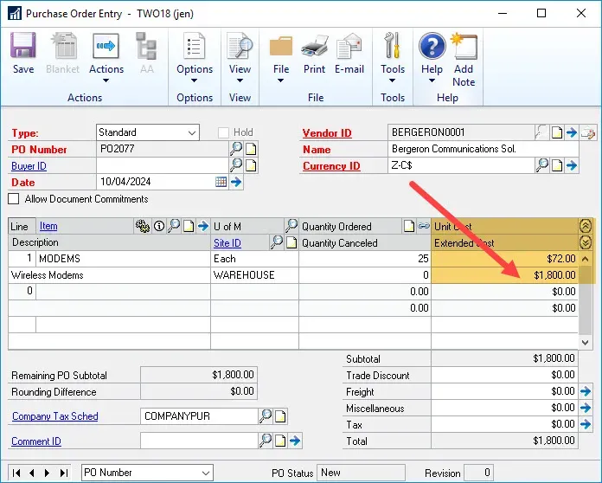Click the Save toolbar icon
Screen dimensions: 602x483
pyautogui.click(x=22, y=53)
